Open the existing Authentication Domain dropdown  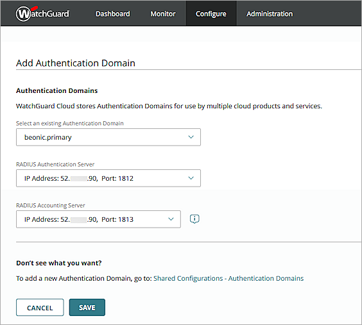[108, 137]
